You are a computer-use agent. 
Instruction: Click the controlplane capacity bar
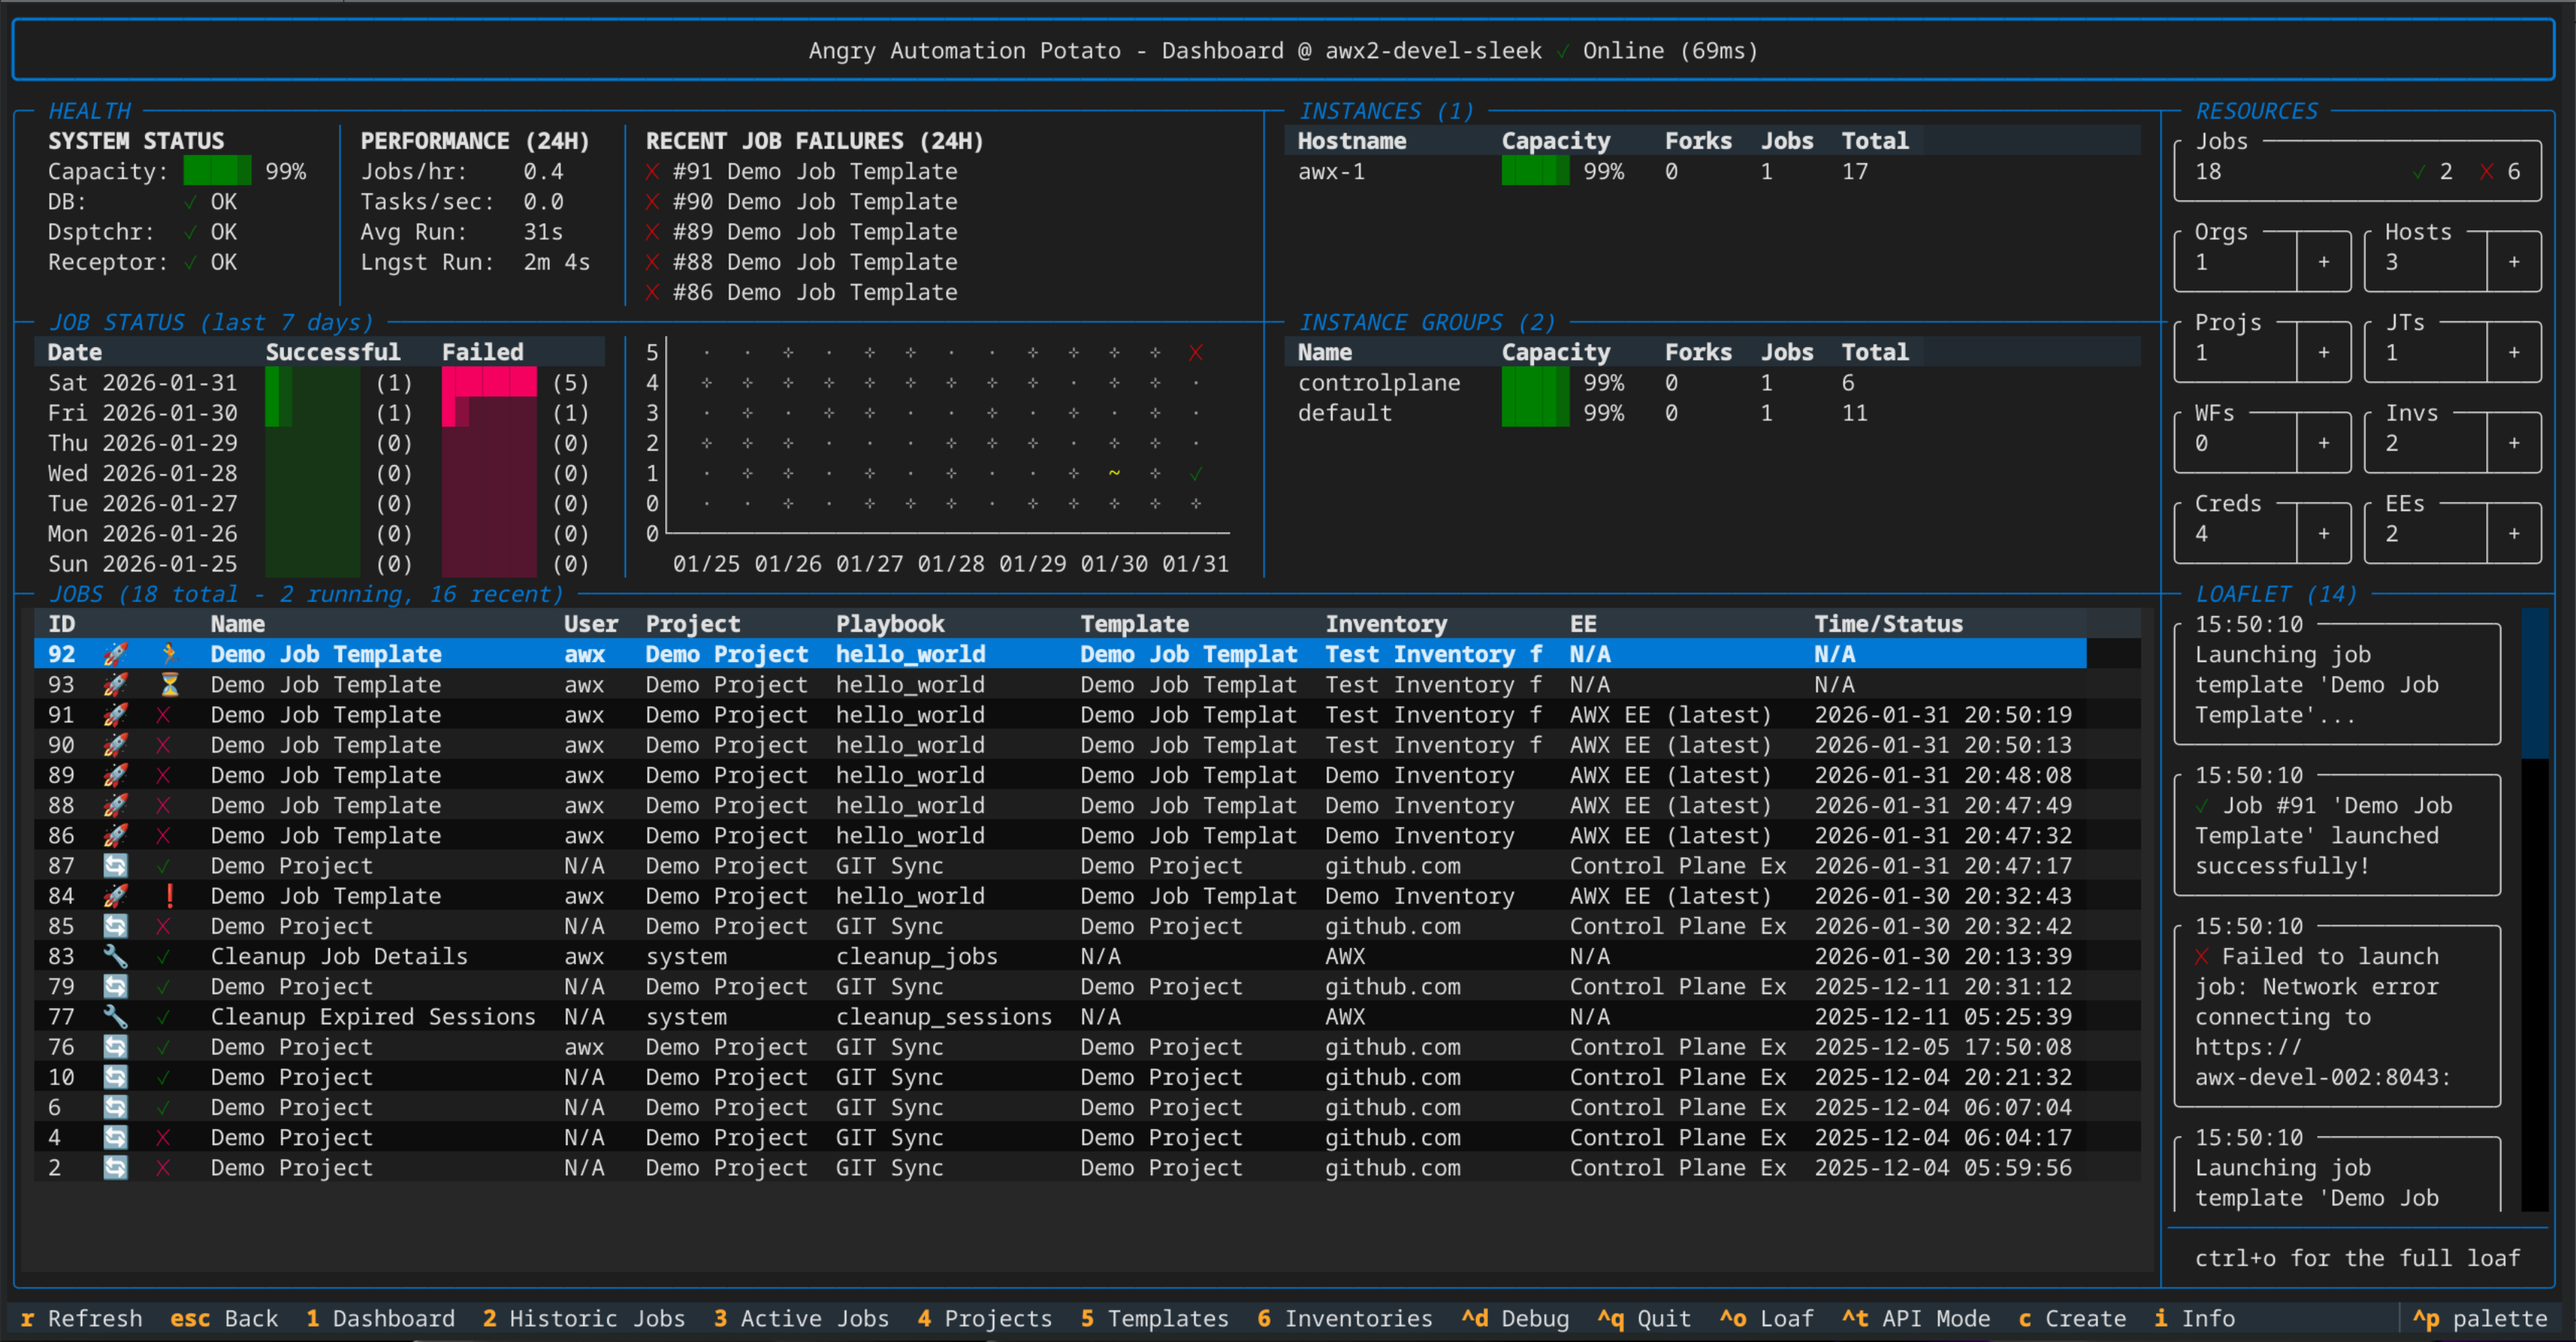pos(1535,383)
